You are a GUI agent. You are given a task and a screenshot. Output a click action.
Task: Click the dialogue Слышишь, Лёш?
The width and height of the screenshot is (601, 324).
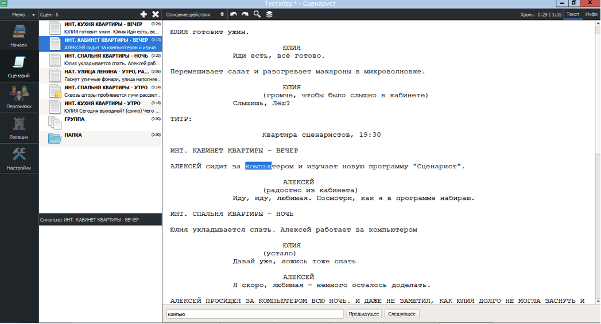pos(261,103)
